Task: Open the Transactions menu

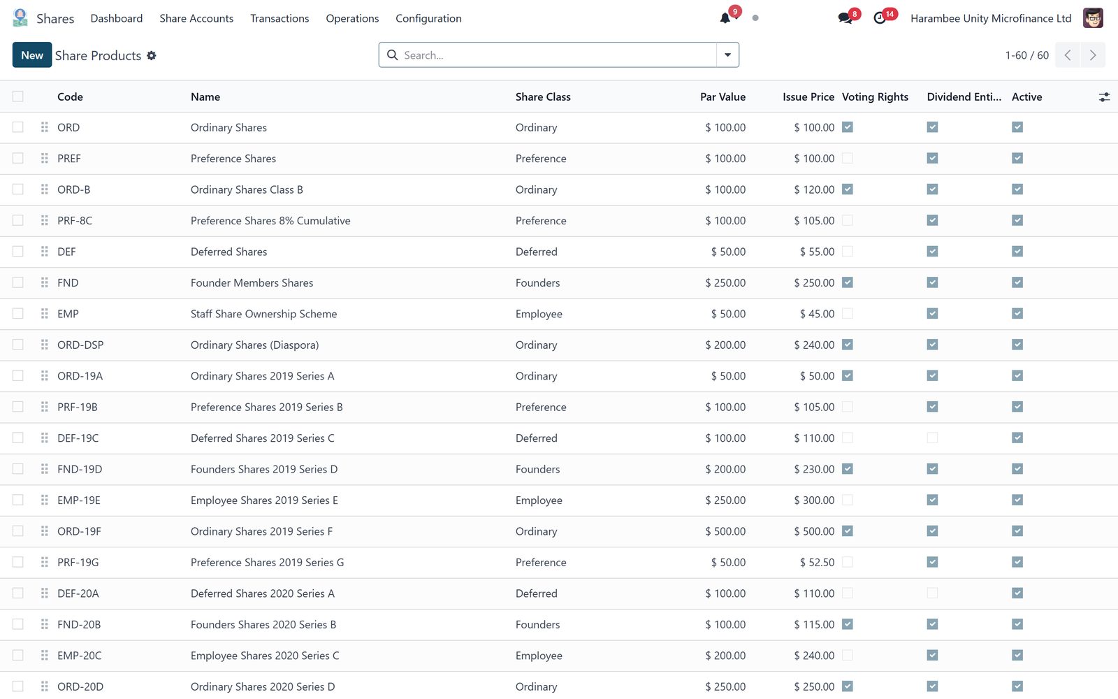Action: coord(279,18)
